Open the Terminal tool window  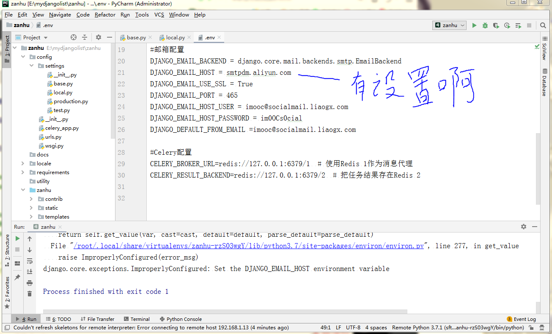tap(137, 319)
